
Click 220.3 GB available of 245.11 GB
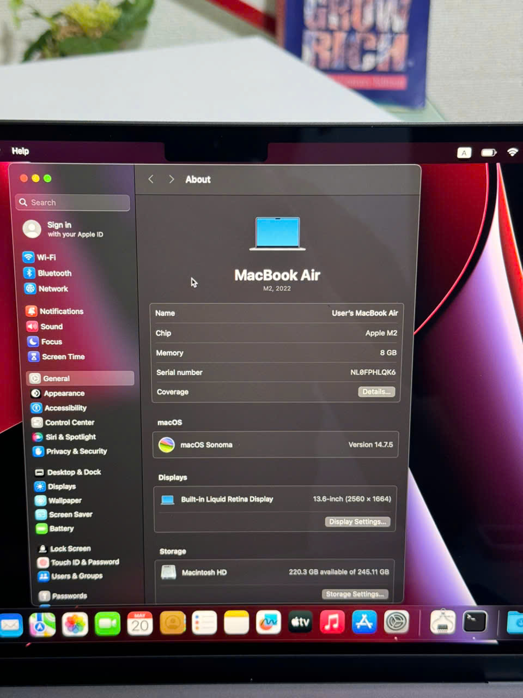point(339,571)
